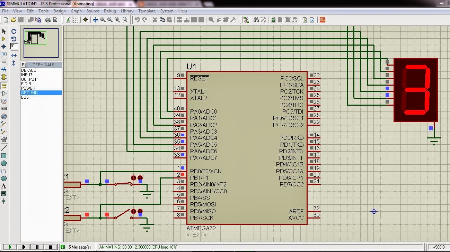The height and width of the screenshot is (252, 450).
Task: Toggle wire auto-router icon
Action: pos(246,20)
